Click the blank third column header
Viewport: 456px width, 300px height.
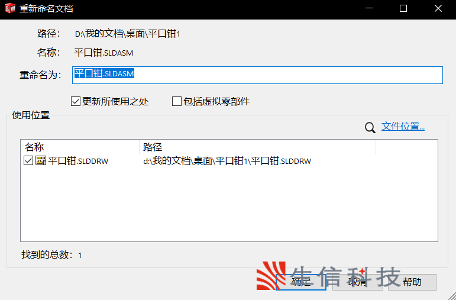click(406, 147)
